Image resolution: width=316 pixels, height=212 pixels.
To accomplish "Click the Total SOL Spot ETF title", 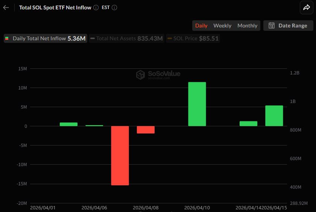I will click(55, 8).
